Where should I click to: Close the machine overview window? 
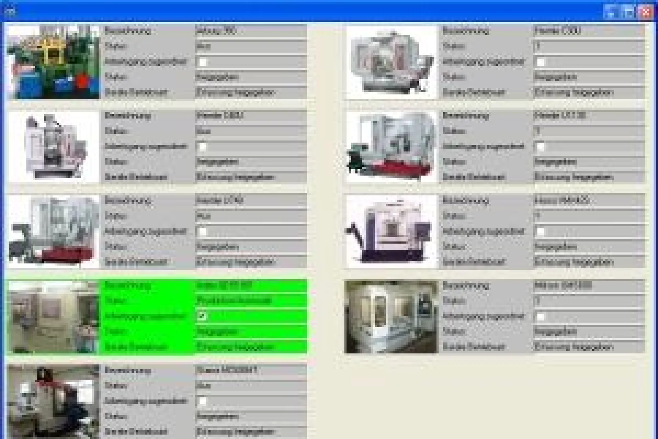(645, 12)
